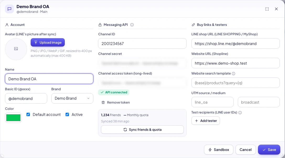The image size is (285, 158).
Task: Click the chat bubble icon beside Demo Brand OA
Action: click(9, 9)
